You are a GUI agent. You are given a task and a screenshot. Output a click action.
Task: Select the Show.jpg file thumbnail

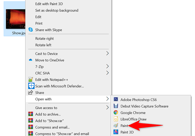coord(16,19)
